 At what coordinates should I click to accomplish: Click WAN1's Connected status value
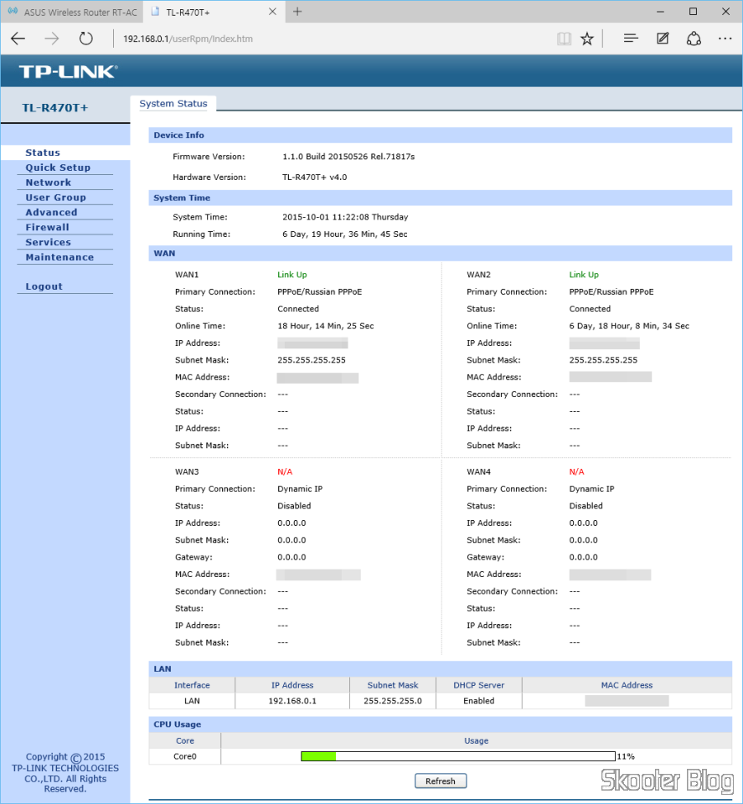coord(298,309)
